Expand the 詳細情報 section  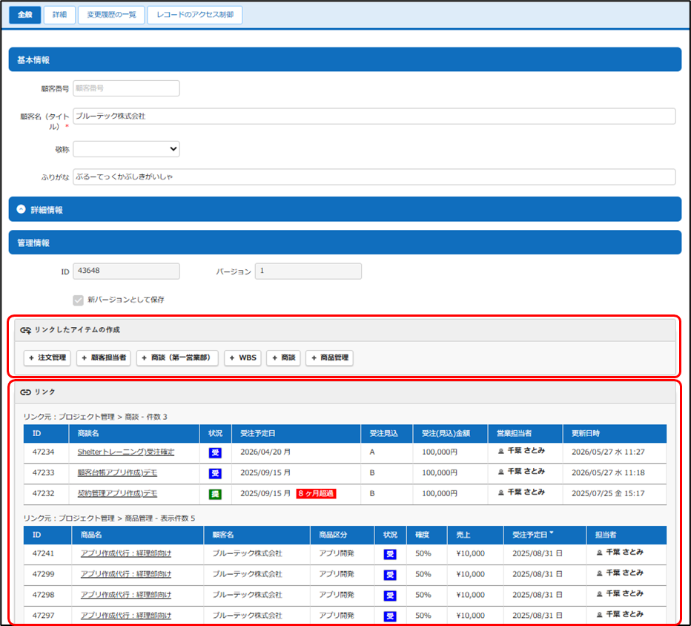[x=22, y=209]
